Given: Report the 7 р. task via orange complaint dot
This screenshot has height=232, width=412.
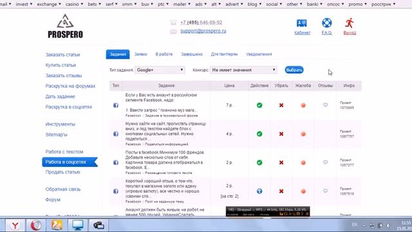Looking at the screenshot, I should pyautogui.click(x=303, y=105).
